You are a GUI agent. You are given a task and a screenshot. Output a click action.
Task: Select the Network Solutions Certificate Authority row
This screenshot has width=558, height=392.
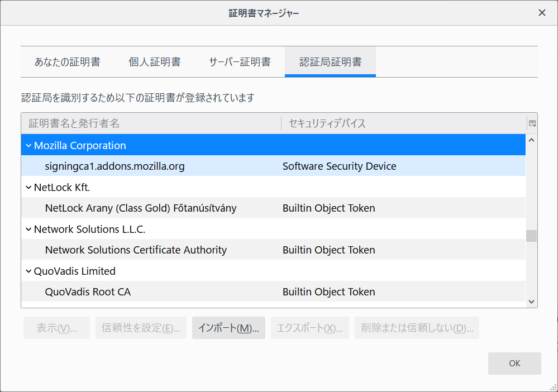pos(273,250)
